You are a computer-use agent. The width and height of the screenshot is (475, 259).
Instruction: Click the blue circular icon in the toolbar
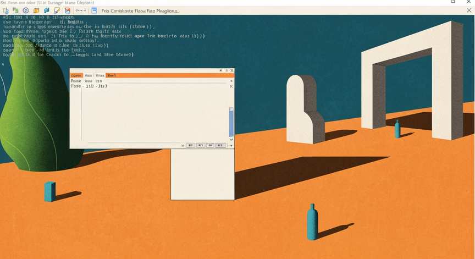point(26,10)
